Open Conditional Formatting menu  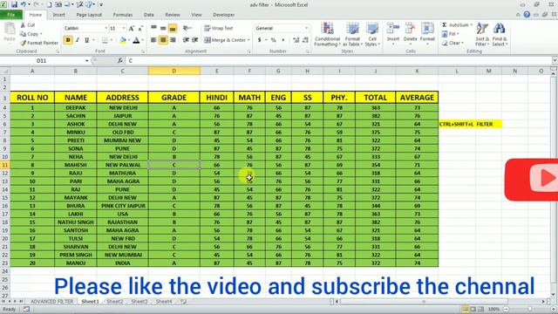[327, 34]
